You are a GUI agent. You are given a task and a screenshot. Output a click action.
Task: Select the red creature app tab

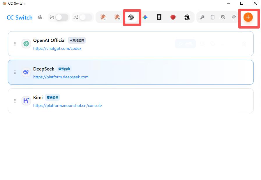[173, 17]
